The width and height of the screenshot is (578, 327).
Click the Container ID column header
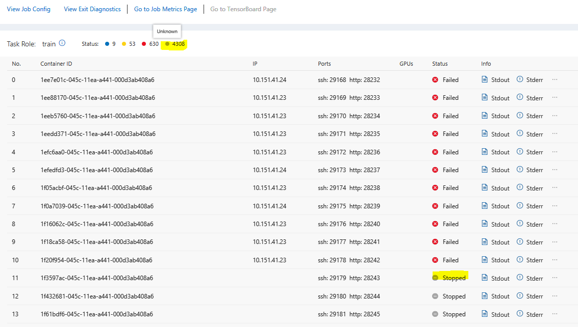(57, 64)
